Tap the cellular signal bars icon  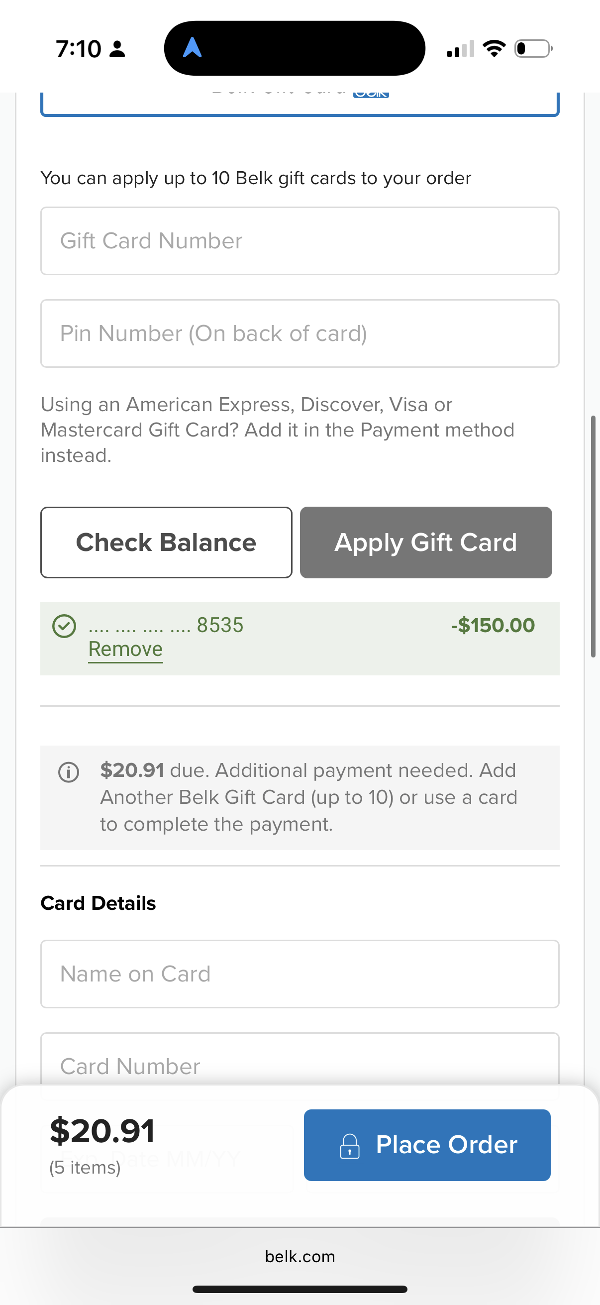tap(460, 49)
